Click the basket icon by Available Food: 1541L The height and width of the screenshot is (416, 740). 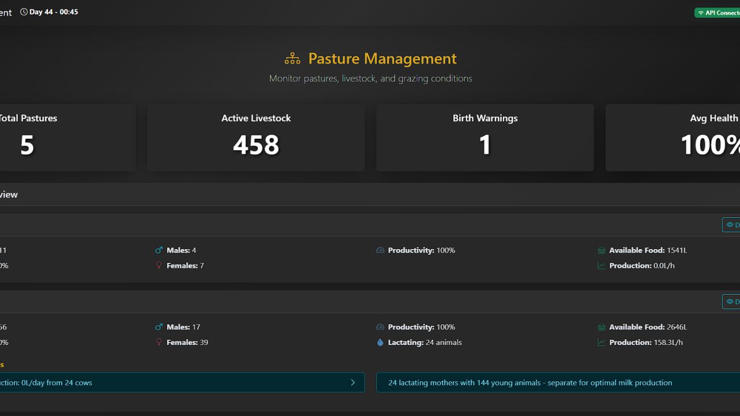pyautogui.click(x=601, y=250)
